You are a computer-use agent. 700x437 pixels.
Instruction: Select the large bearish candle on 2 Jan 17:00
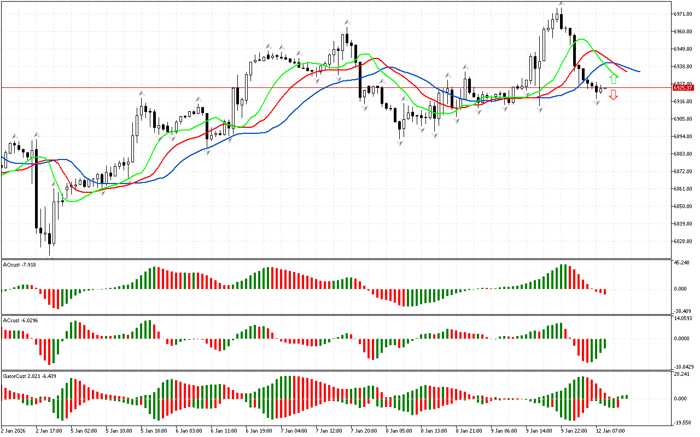click(x=36, y=186)
